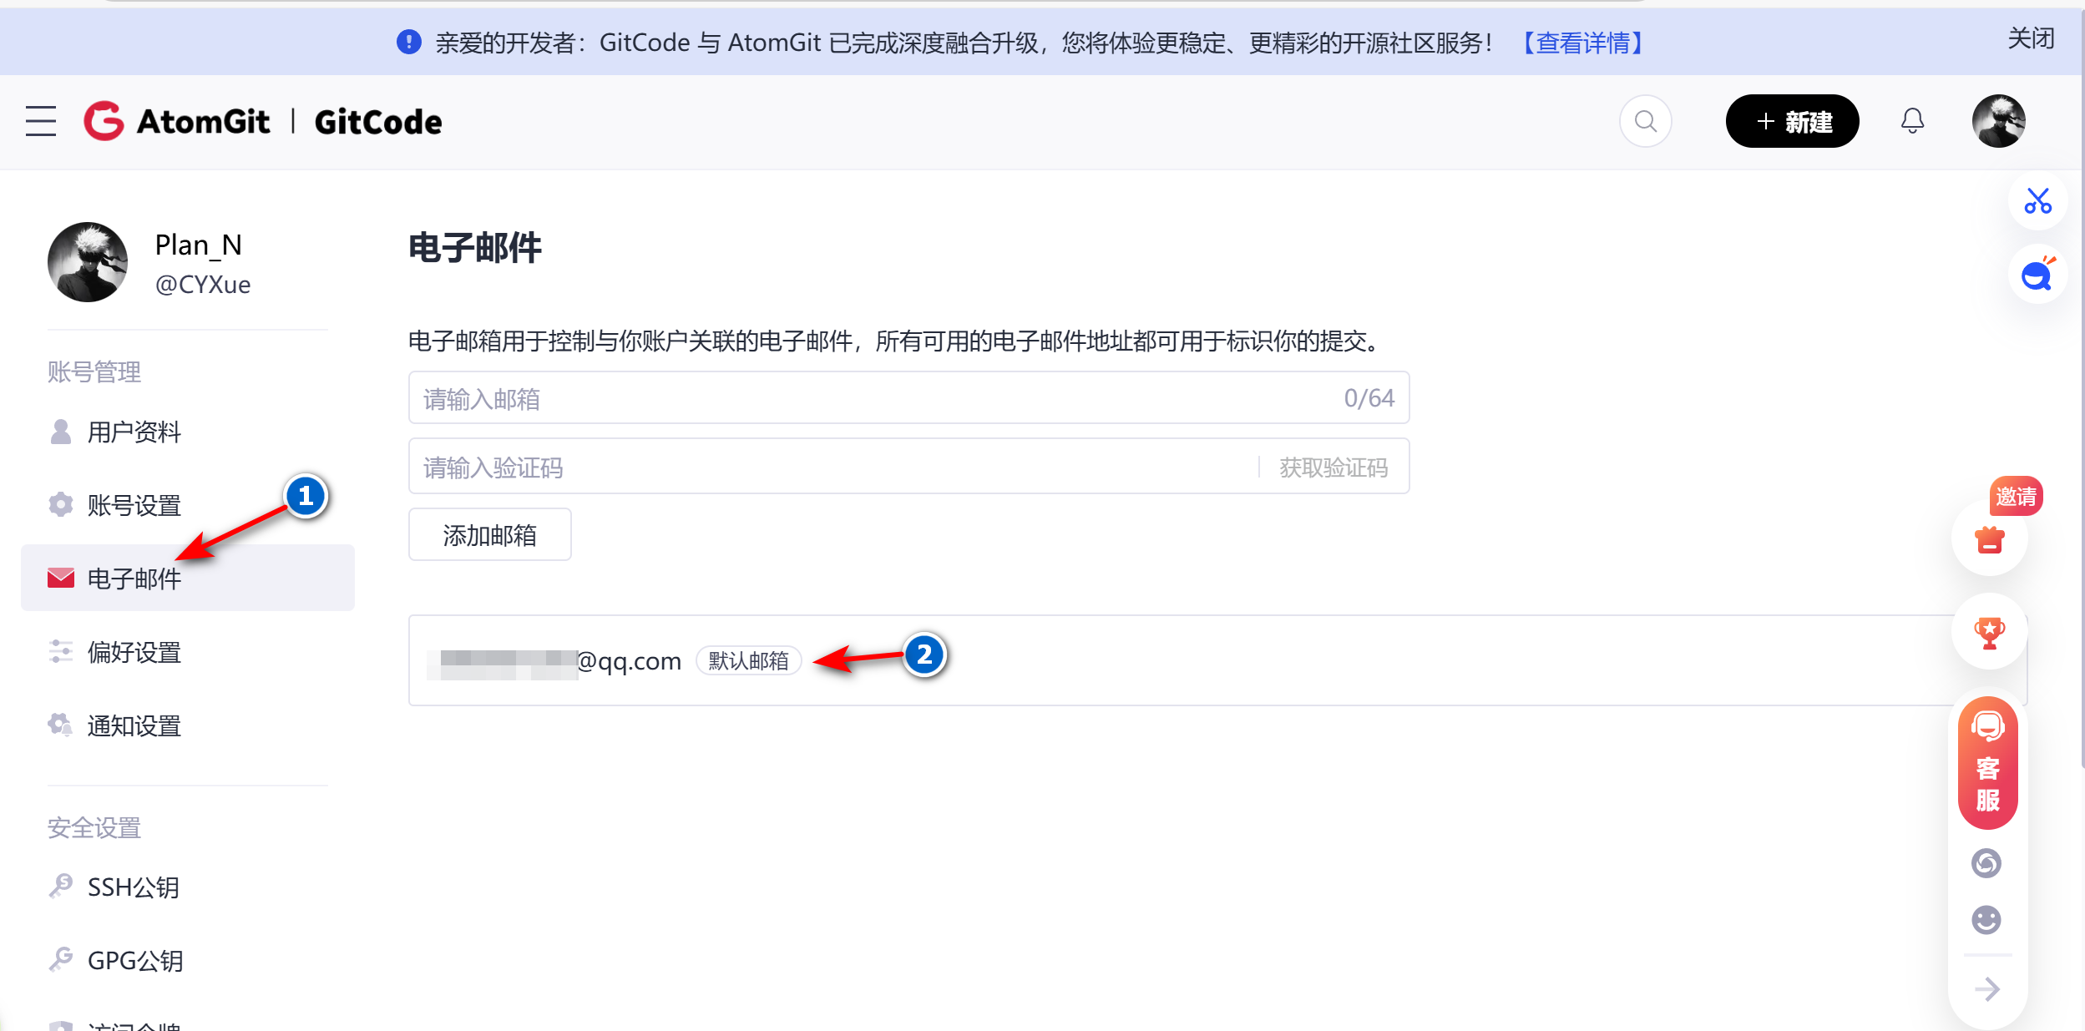Open the blue chat mascot icon on the right

(2037, 274)
